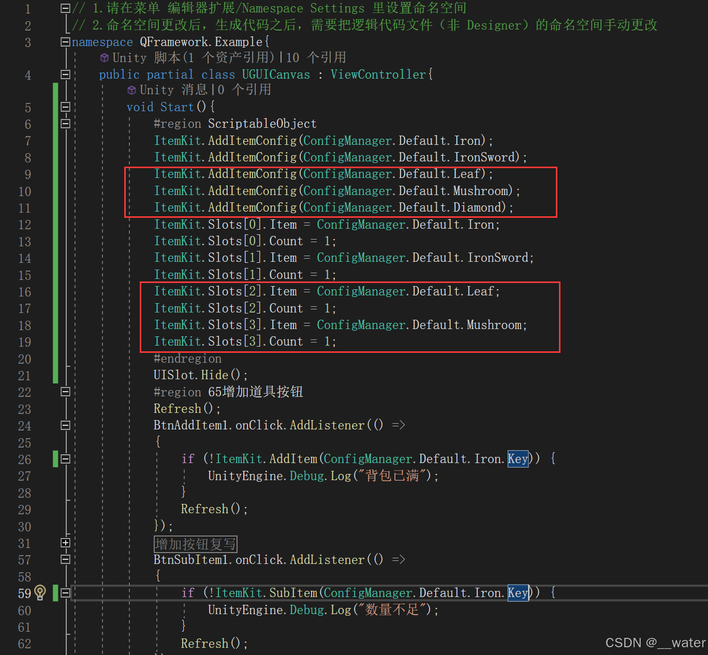Click Mushroom in the AddItemConfig call
The height and width of the screenshot is (655, 708).
tap(481, 191)
